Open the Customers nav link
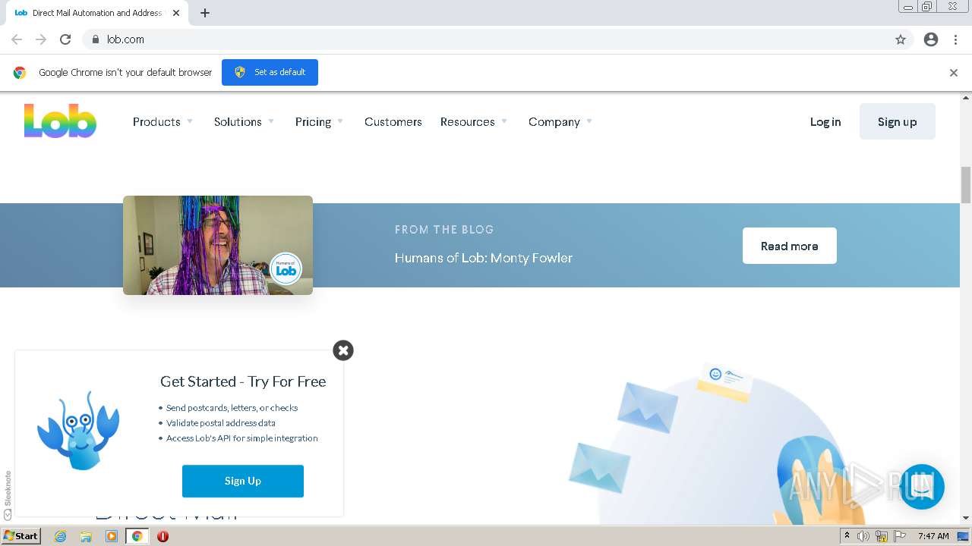Image resolution: width=972 pixels, height=546 pixels. 393,121
